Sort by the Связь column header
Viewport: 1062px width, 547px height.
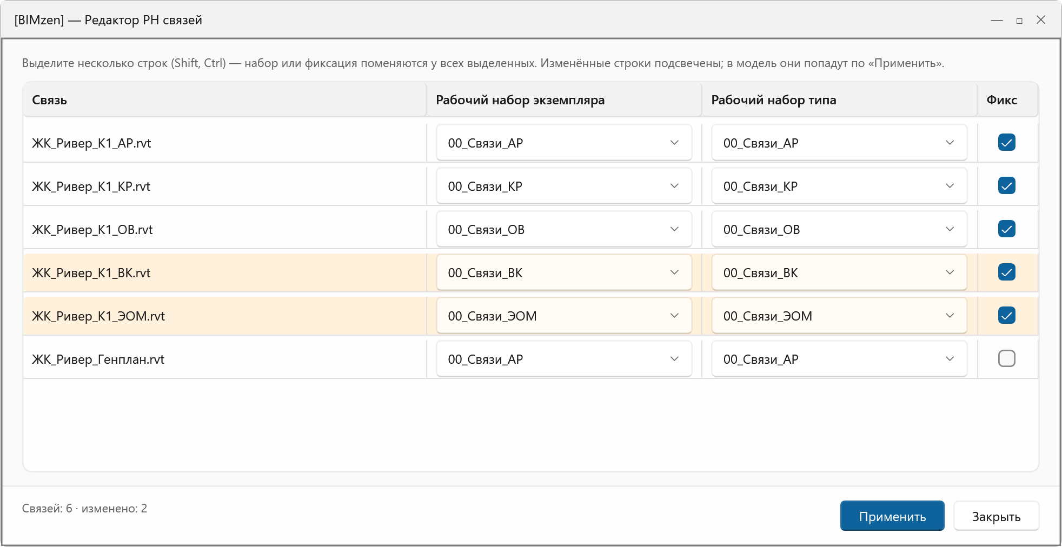click(x=225, y=100)
